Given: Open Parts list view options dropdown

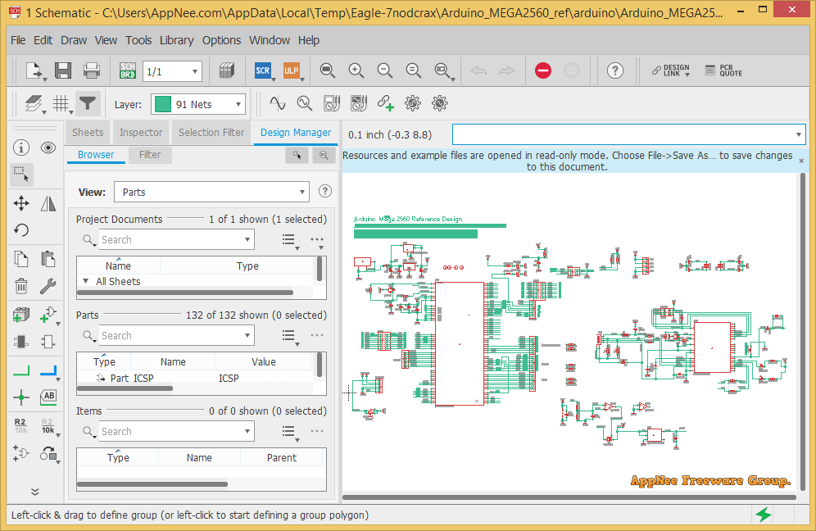Looking at the screenshot, I should [x=290, y=336].
